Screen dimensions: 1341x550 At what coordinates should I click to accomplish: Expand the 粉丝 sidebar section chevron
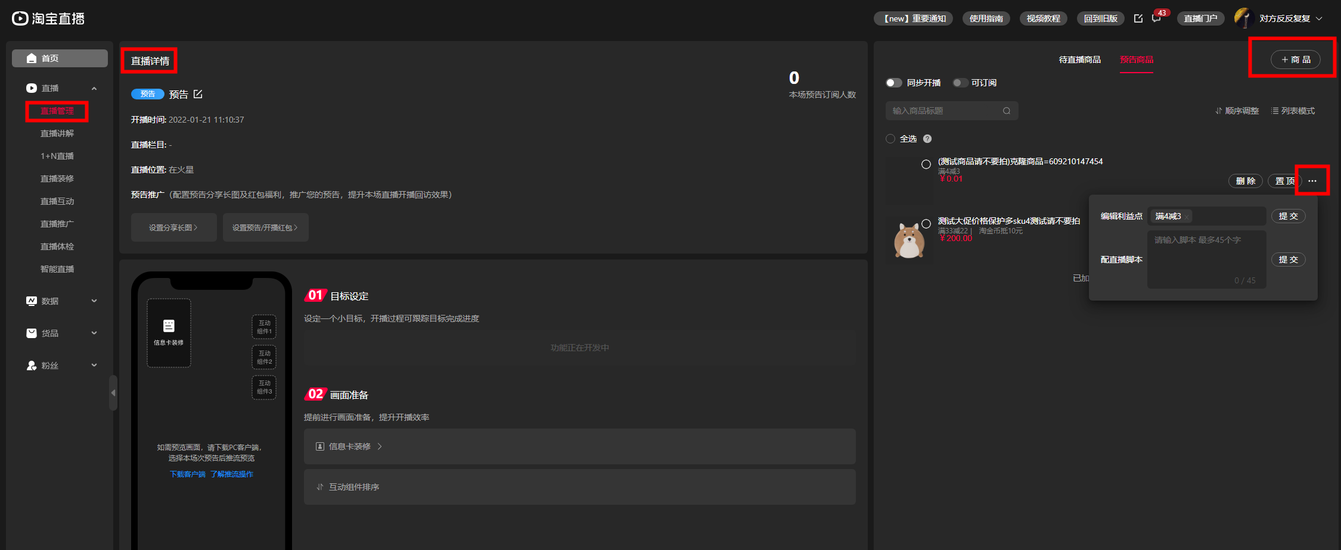click(x=94, y=365)
